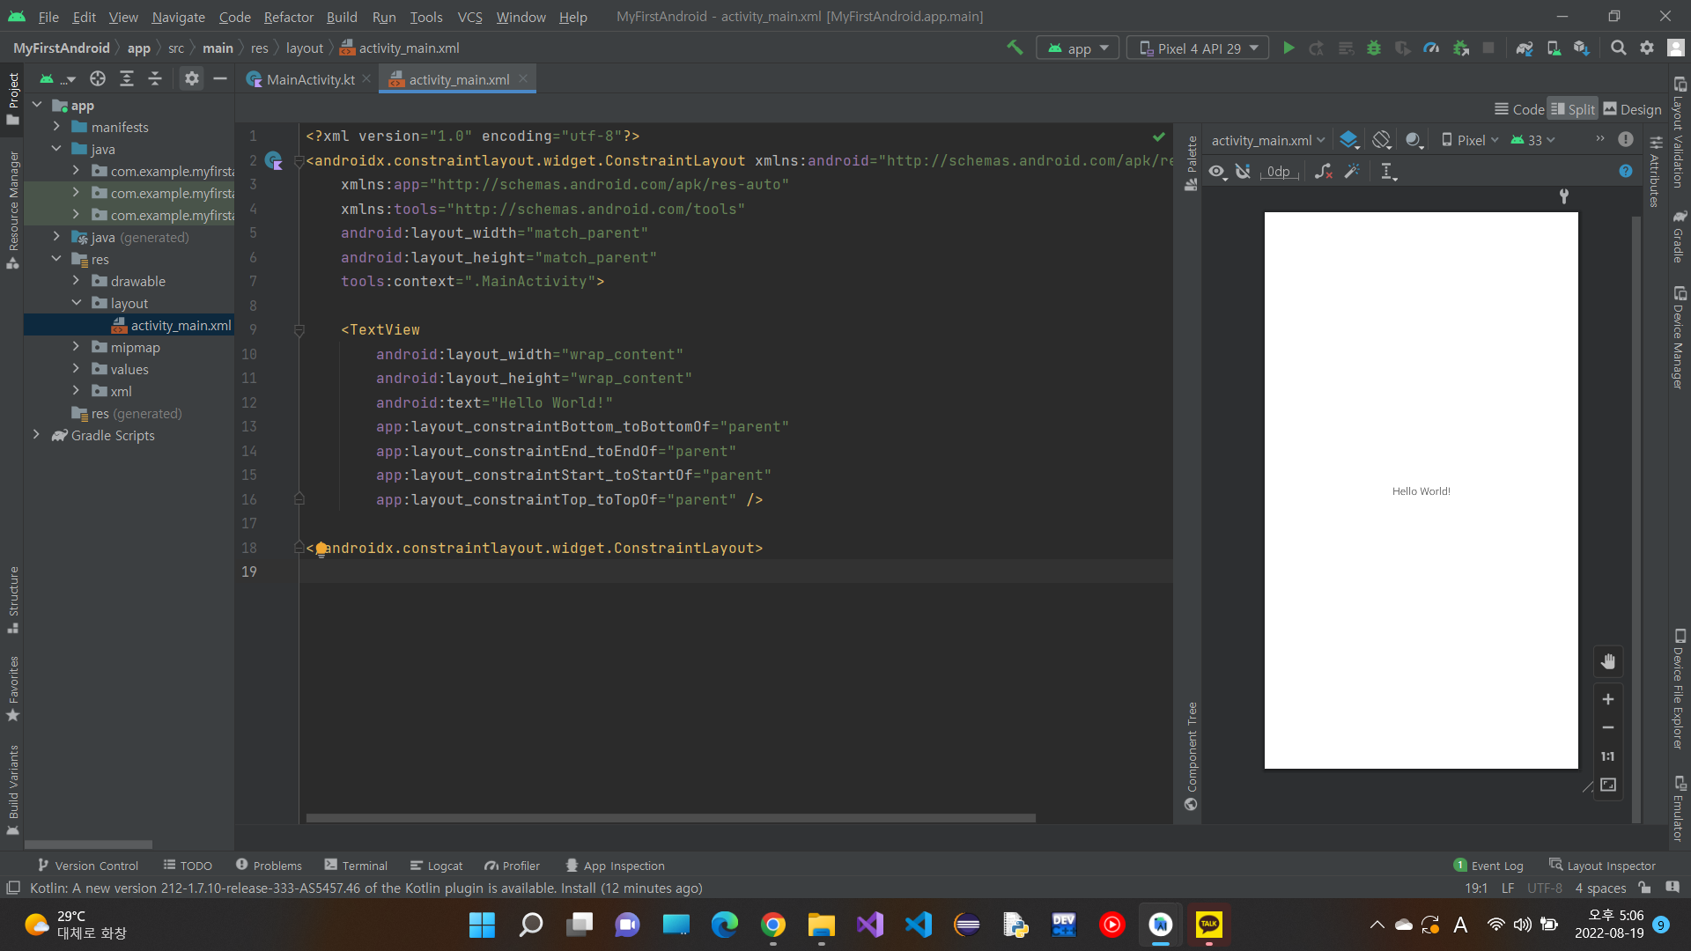Run the app with green play button

coord(1289,48)
